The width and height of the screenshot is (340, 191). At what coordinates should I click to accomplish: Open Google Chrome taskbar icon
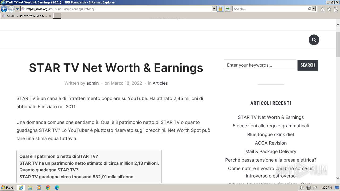(x=48, y=188)
